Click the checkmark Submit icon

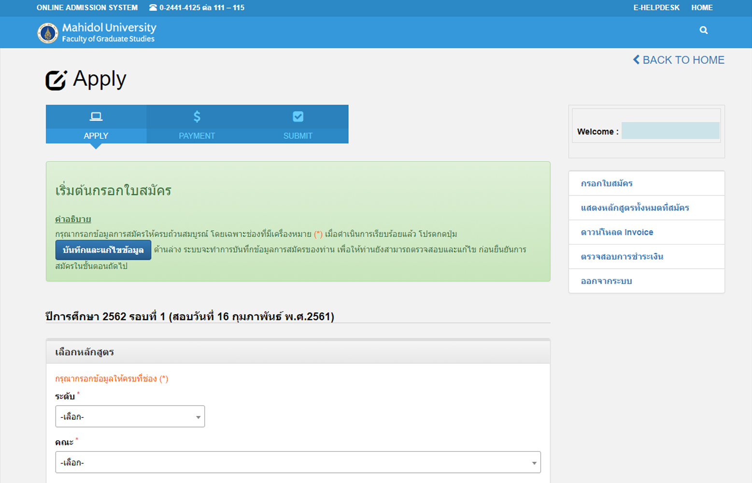click(x=298, y=117)
